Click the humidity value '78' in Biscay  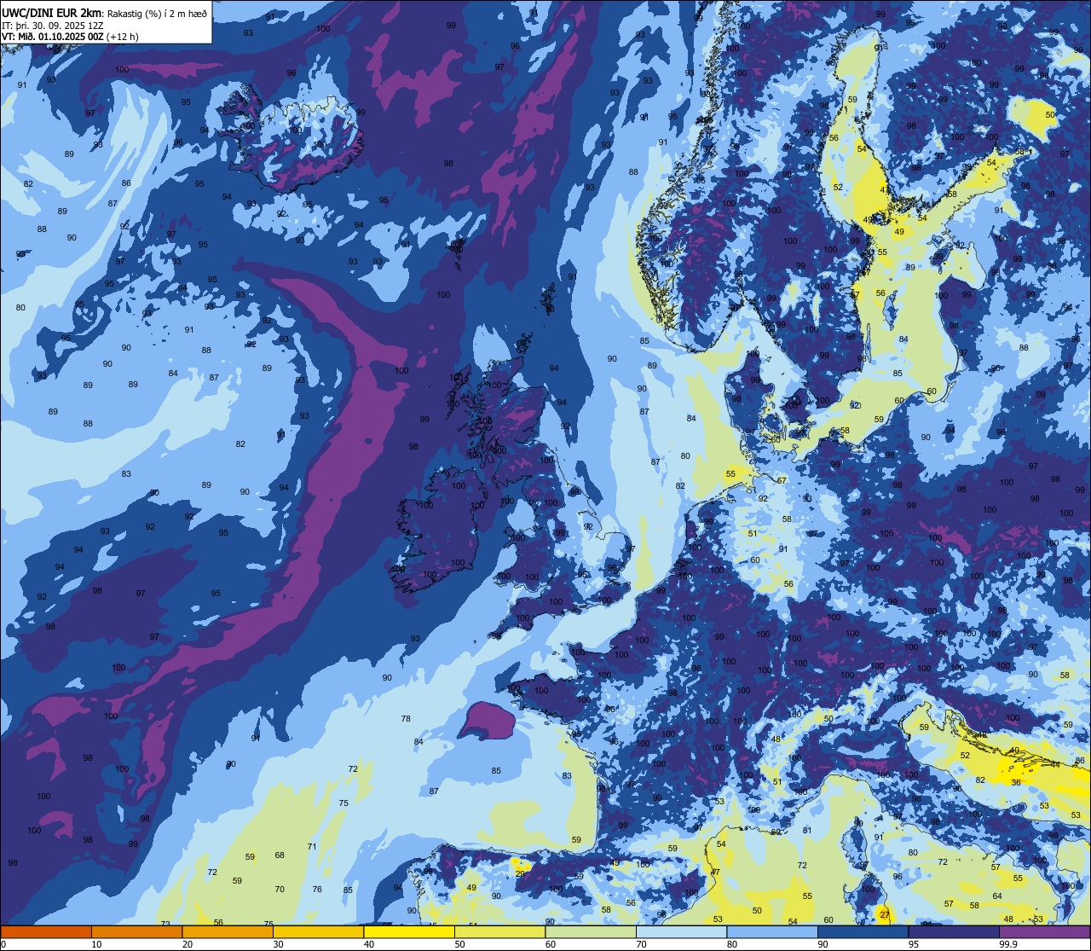[x=406, y=719]
